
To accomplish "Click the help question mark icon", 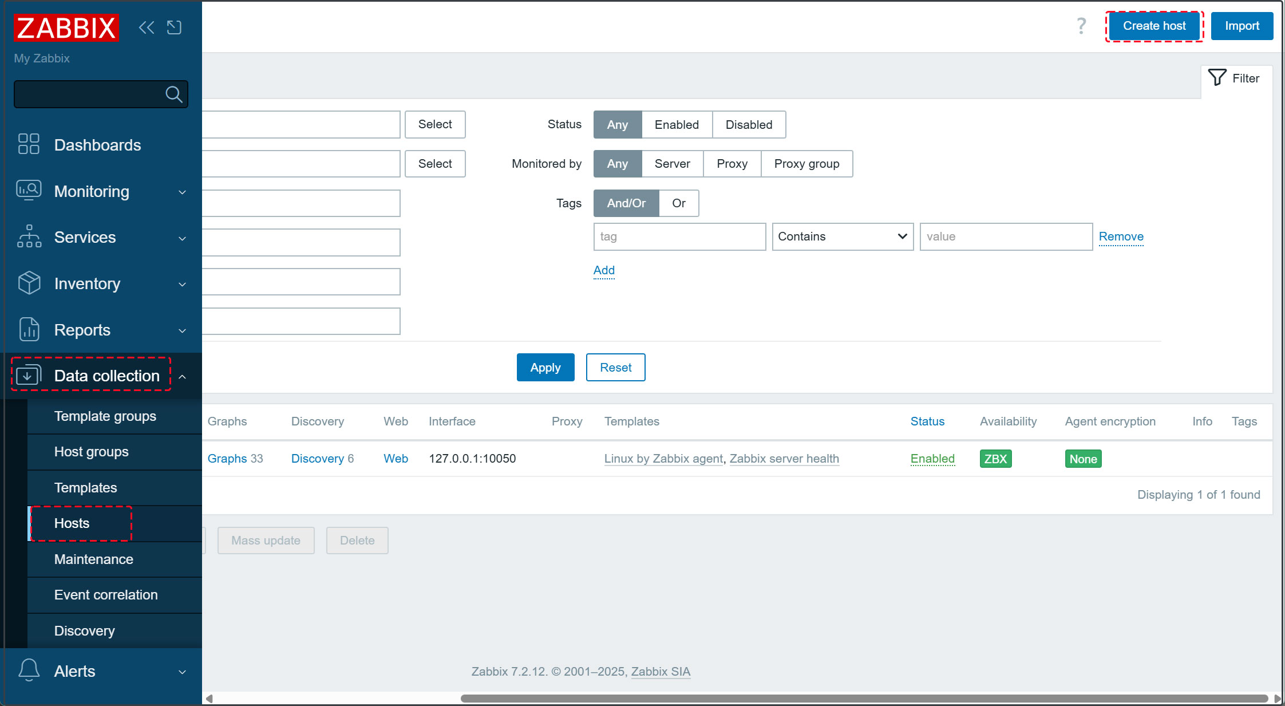I will point(1081,26).
